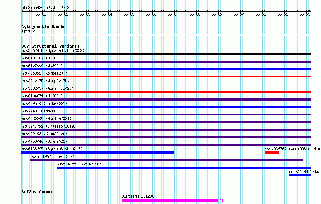
Task: Click the 55487k ruler position
Action: click(174, 14)
